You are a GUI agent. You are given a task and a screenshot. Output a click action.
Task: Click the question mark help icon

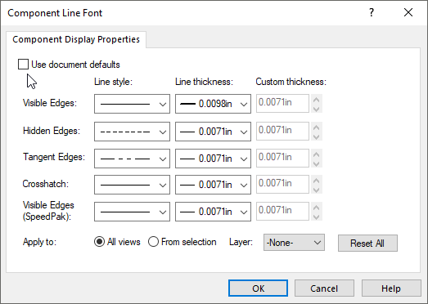click(x=372, y=12)
